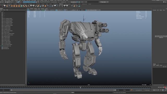Open the layer editor Layers menu
The height and width of the screenshot is (94, 167).
154,65
